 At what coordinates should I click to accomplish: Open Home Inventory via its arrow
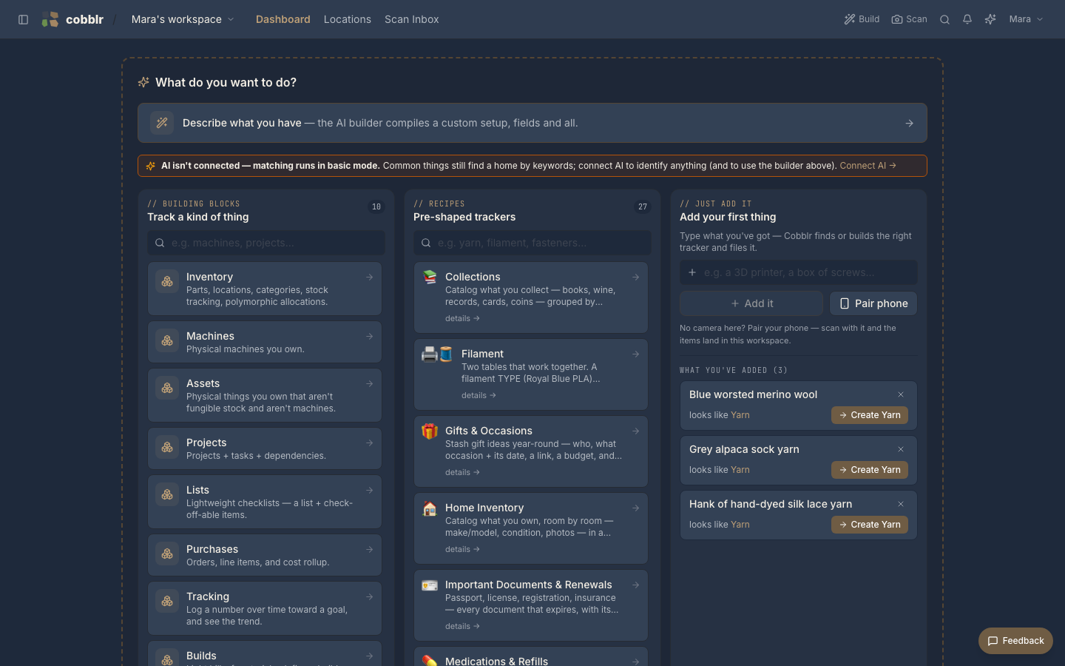[636, 508]
